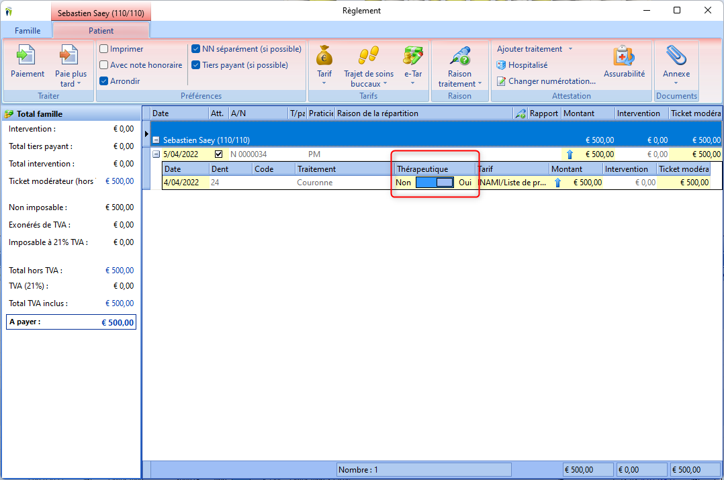This screenshot has width=724, height=480.
Task: Sort by Date column header
Action: 179,113
